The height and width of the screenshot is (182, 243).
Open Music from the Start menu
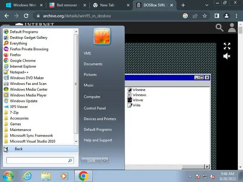pyautogui.click(x=89, y=85)
